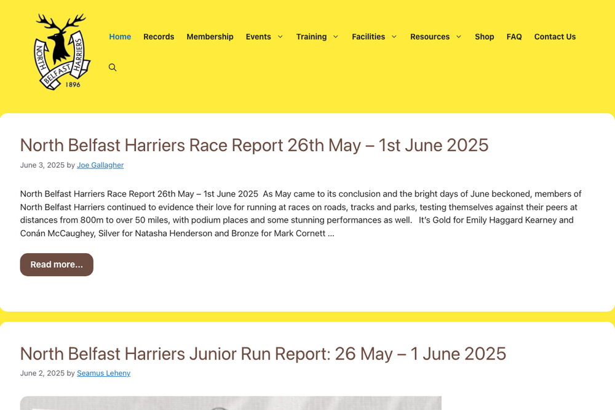This screenshot has height=410, width=615.
Task: Open the Facilities menu item
Action: tap(368, 36)
